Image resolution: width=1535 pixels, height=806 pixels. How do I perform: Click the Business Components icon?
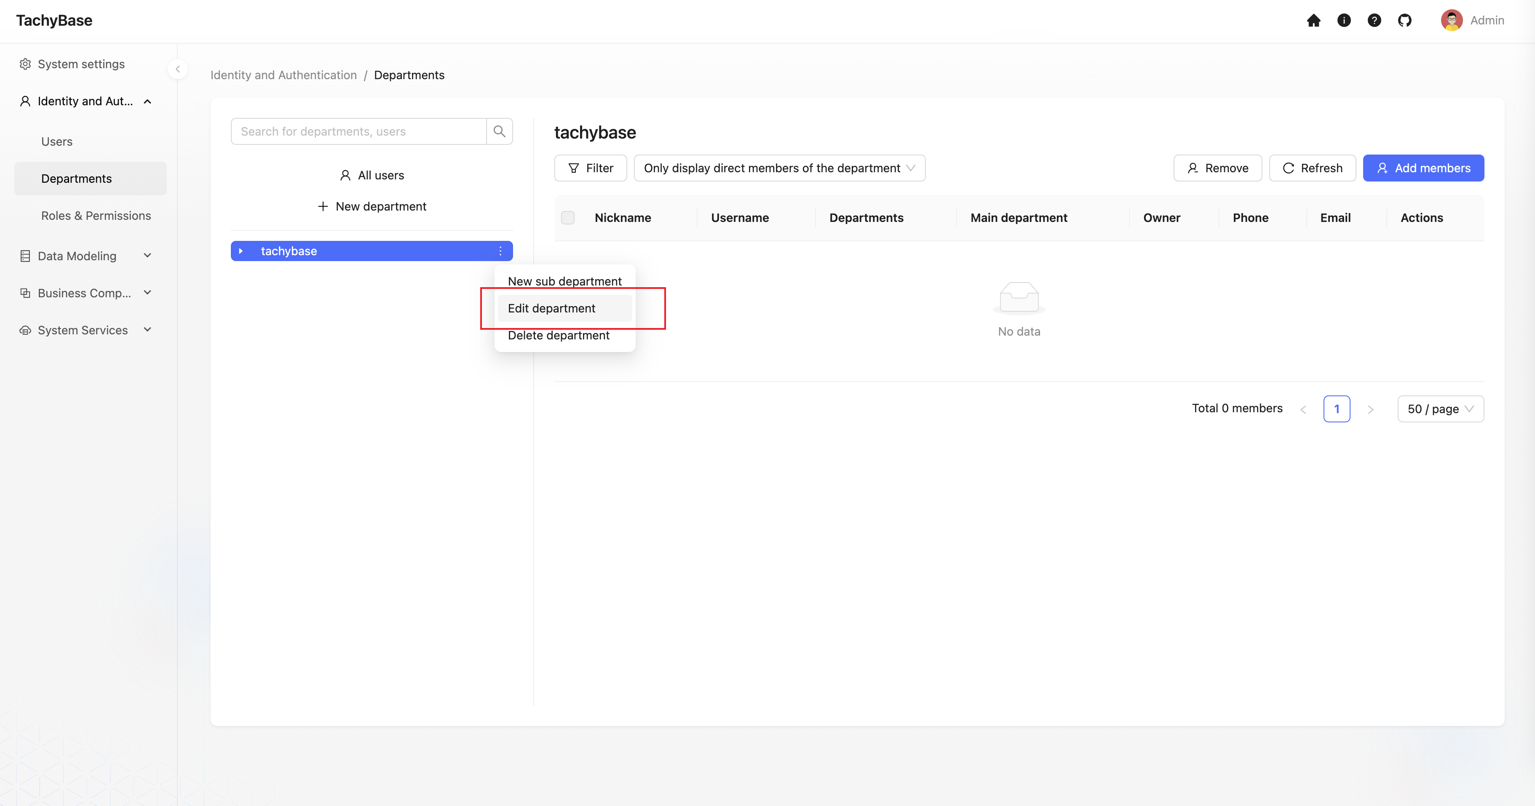(x=25, y=293)
